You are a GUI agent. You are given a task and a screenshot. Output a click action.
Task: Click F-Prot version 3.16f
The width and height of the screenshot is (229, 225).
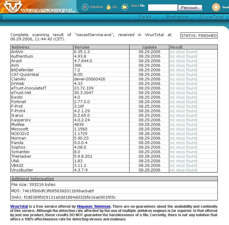[x=79, y=106]
